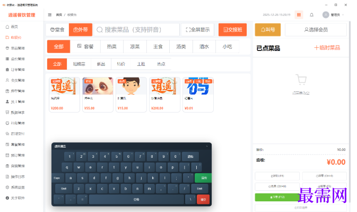Open 关于软件 in the sidebar
This screenshot has height=212, width=357.
(x=15, y=198)
